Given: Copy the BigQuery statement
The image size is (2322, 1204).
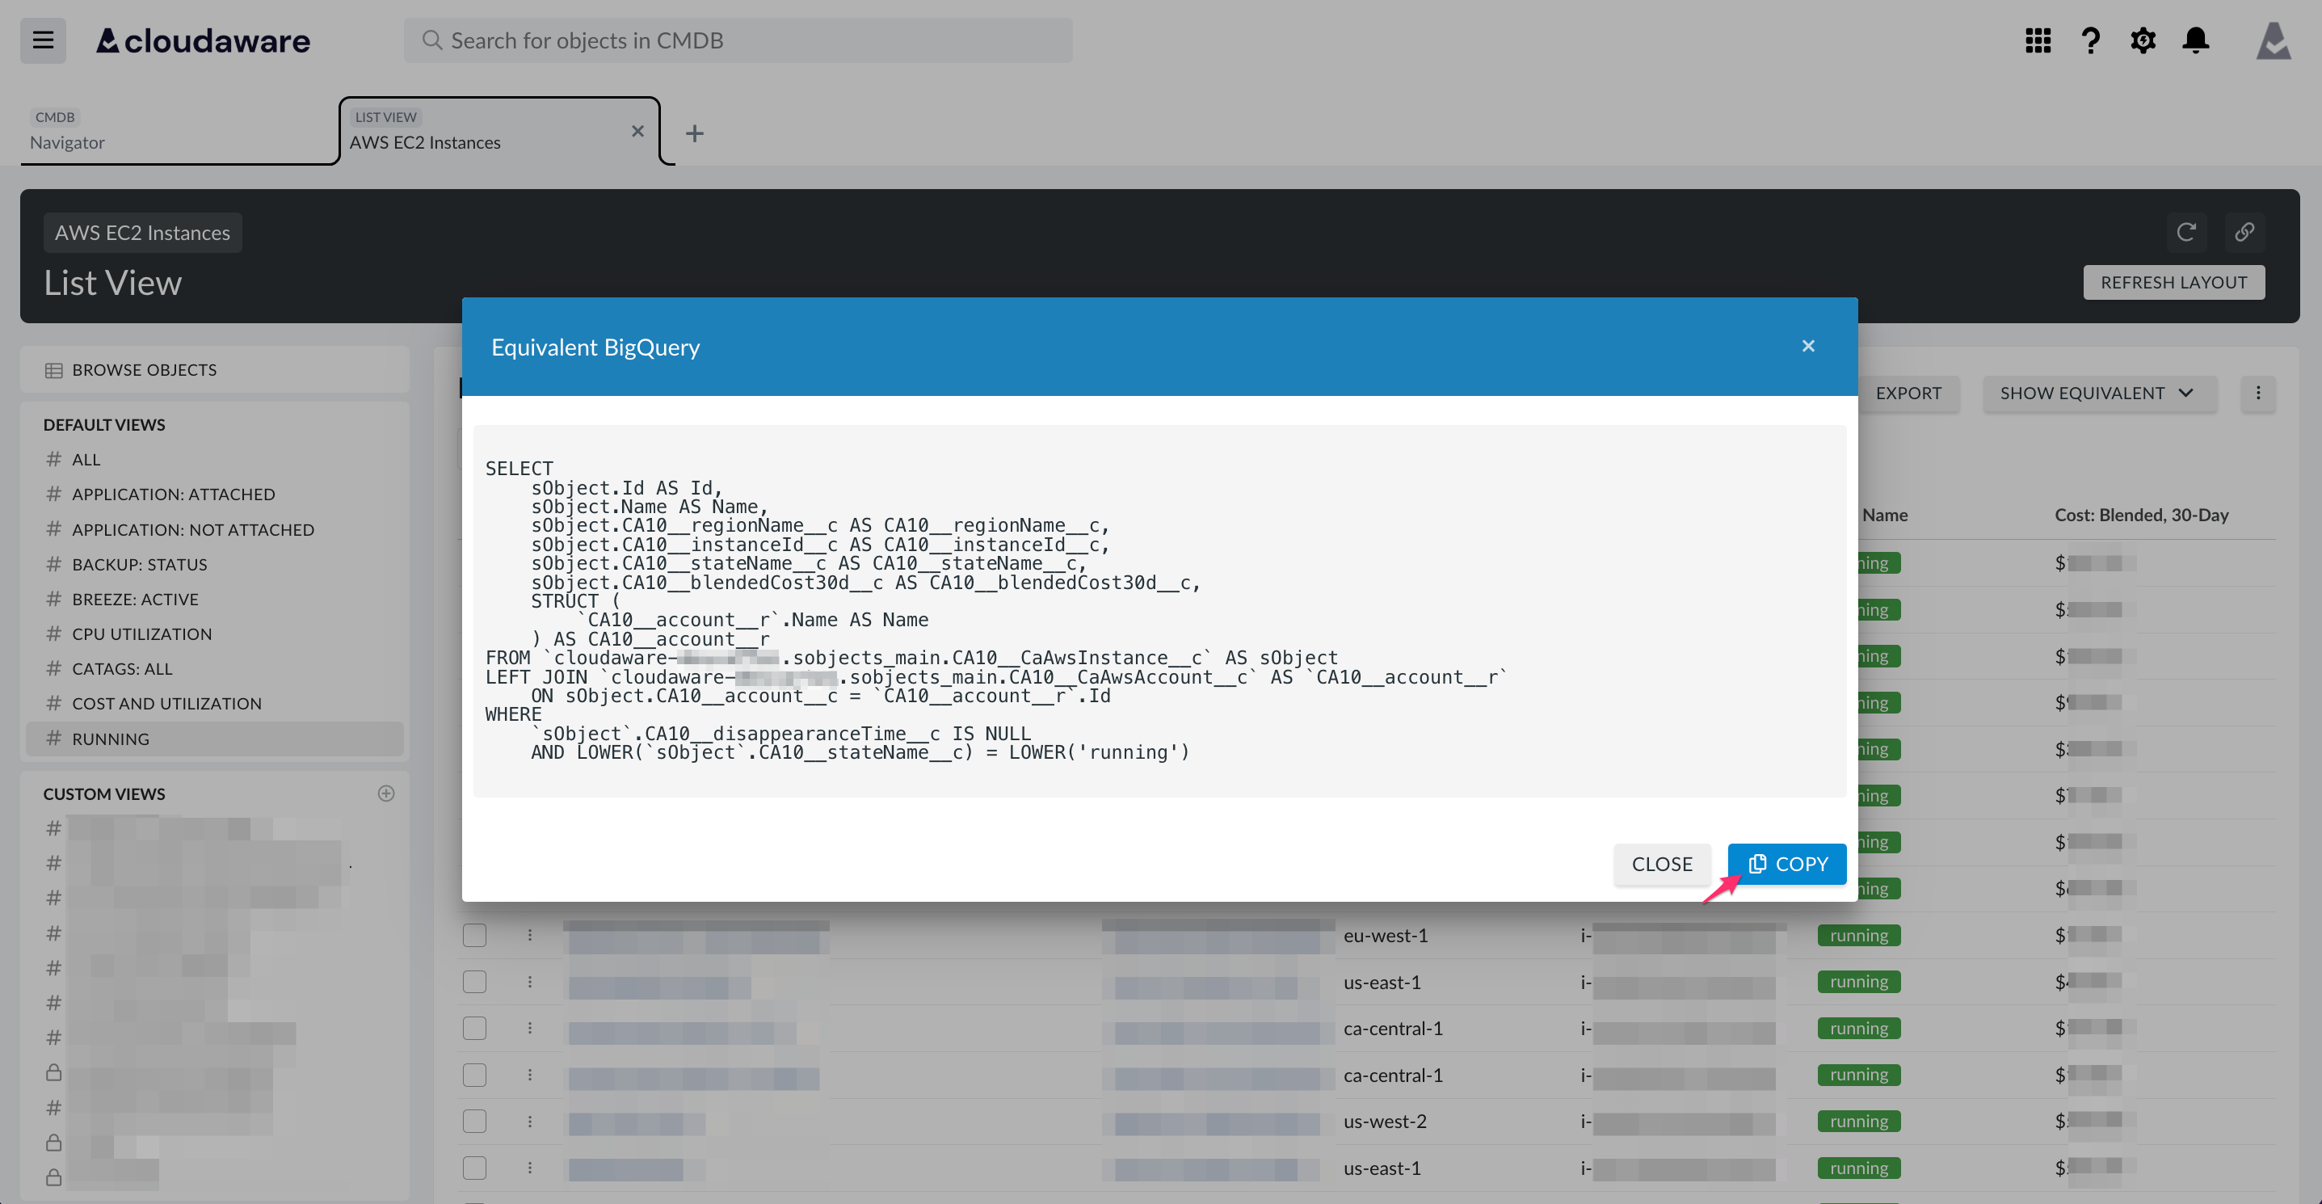Looking at the screenshot, I should point(1786,863).
